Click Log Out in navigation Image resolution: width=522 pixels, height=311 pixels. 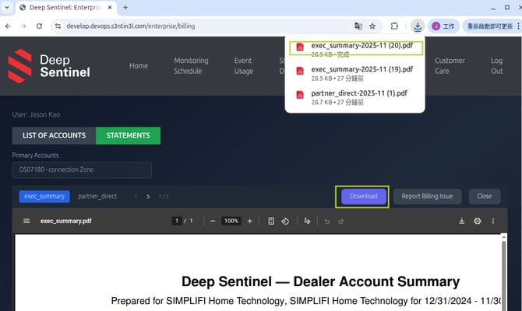pos(497,66)
